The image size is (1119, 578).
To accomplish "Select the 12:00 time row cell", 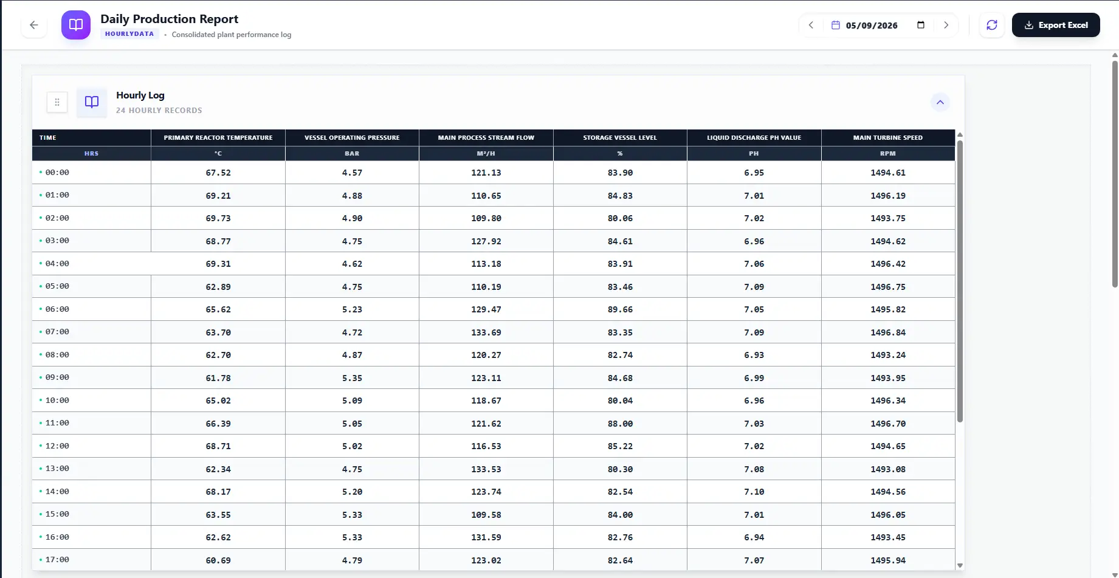I will click(x=91, y=446).
